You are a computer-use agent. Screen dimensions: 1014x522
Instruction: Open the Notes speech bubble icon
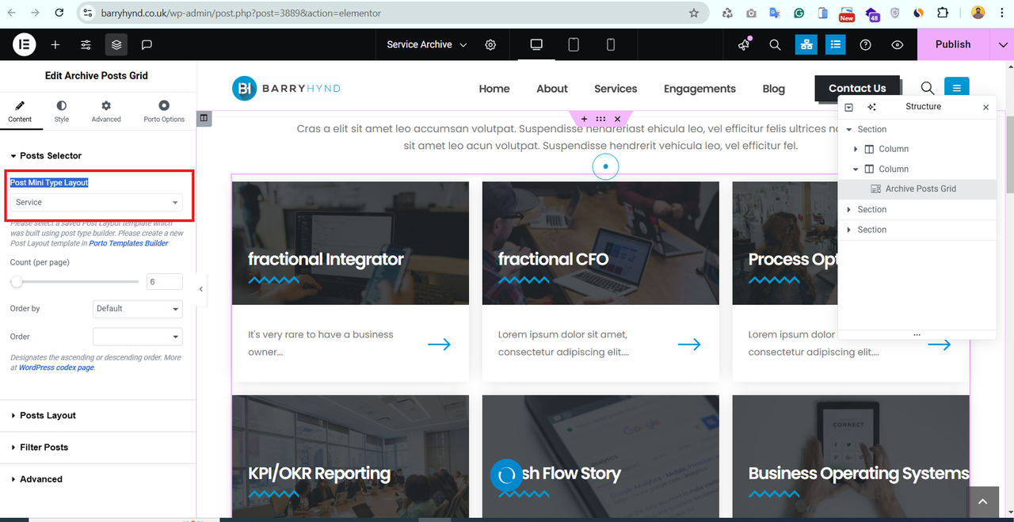click(x=147, y=45)
